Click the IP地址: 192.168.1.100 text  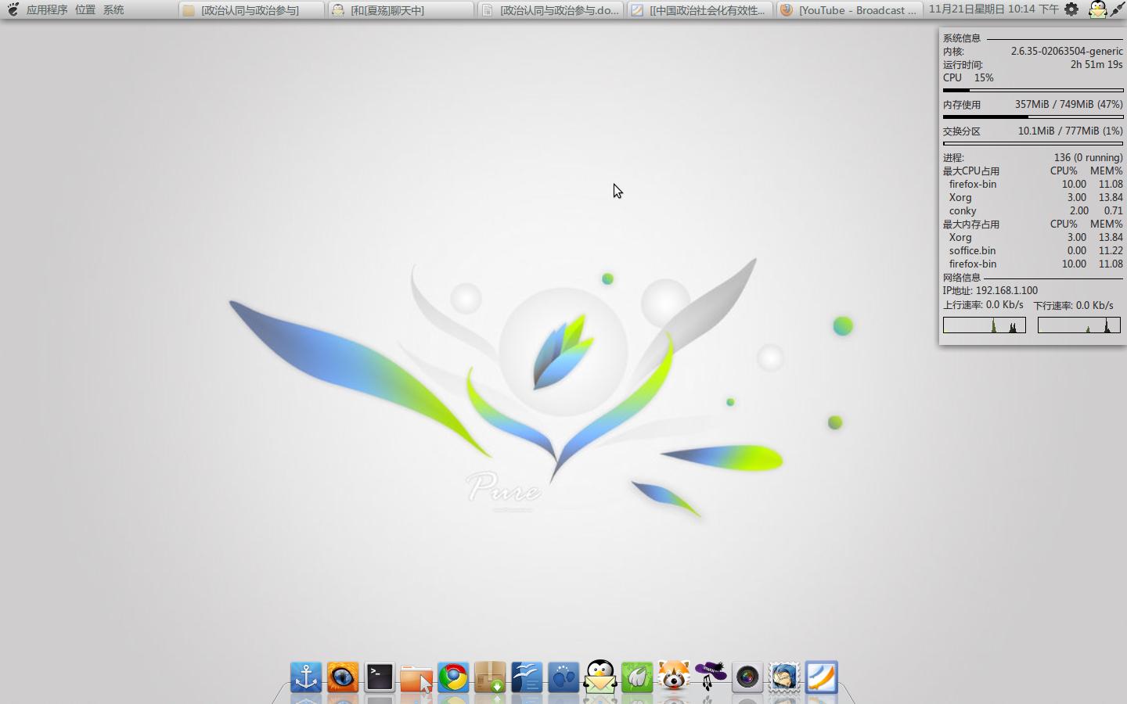[x=990, y=290]
